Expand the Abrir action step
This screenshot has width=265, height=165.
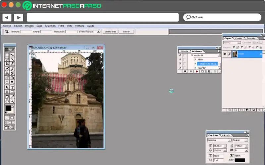[195, 60]
